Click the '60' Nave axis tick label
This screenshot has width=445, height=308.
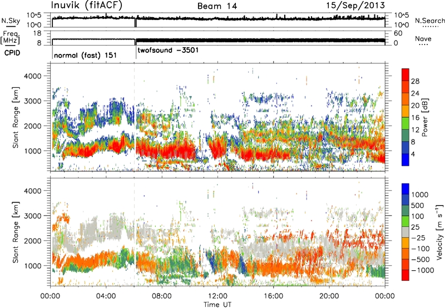(x=398, y=33)
